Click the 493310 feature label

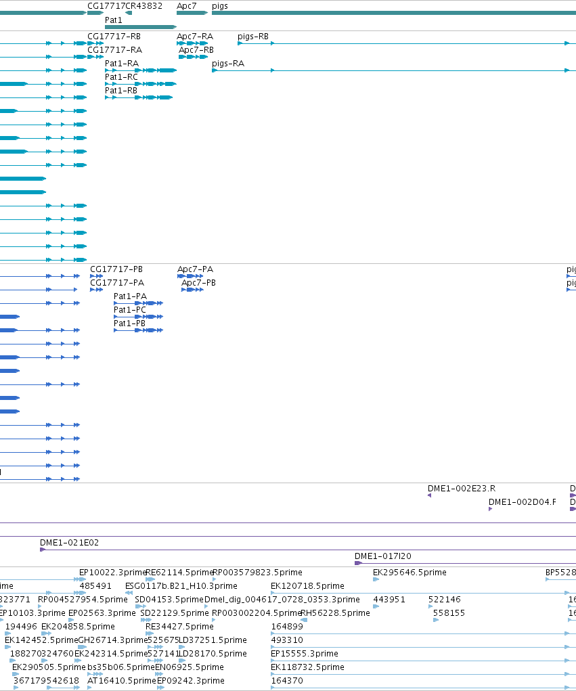tap(287, 640)
